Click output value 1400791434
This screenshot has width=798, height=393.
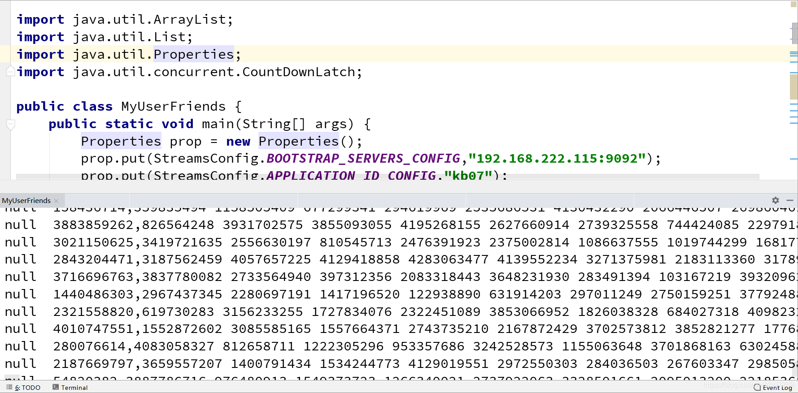(x=271, y=363)
